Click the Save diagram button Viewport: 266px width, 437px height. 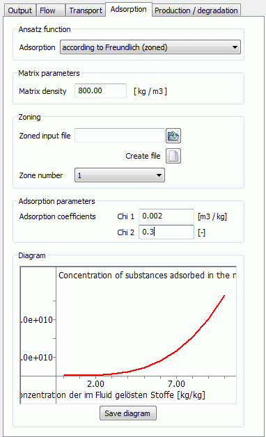128,413
